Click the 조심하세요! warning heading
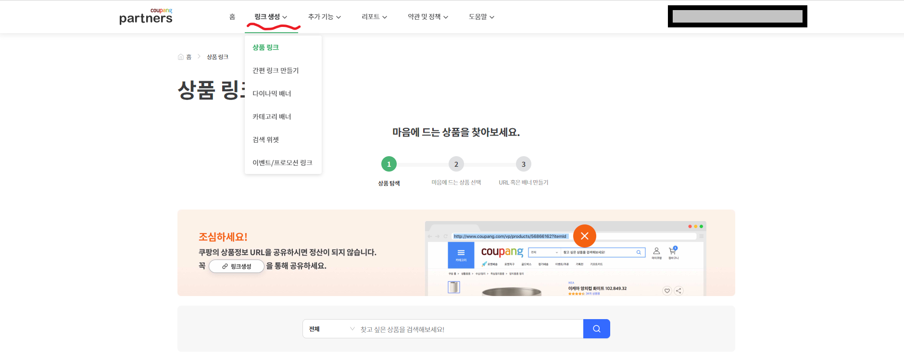 click(223, 237)
